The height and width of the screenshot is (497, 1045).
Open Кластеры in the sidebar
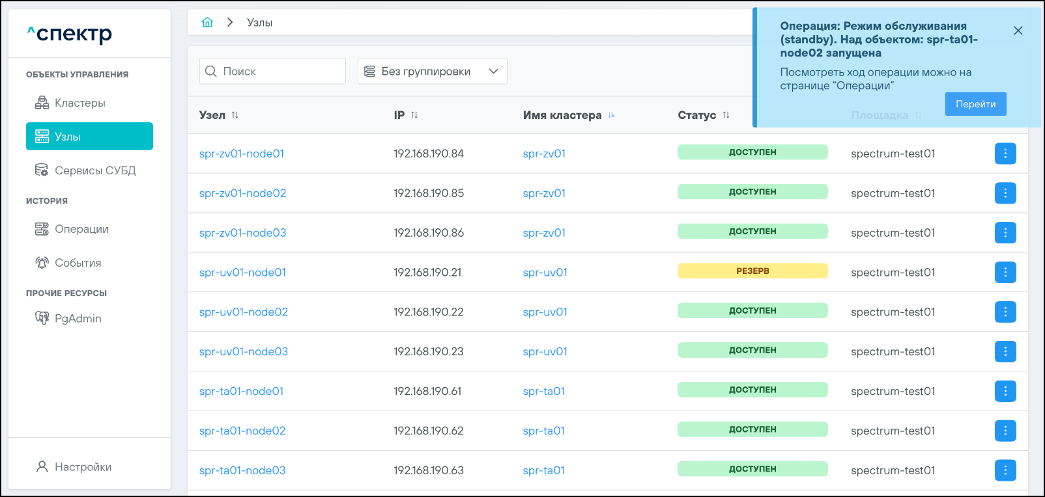(79, 103)
